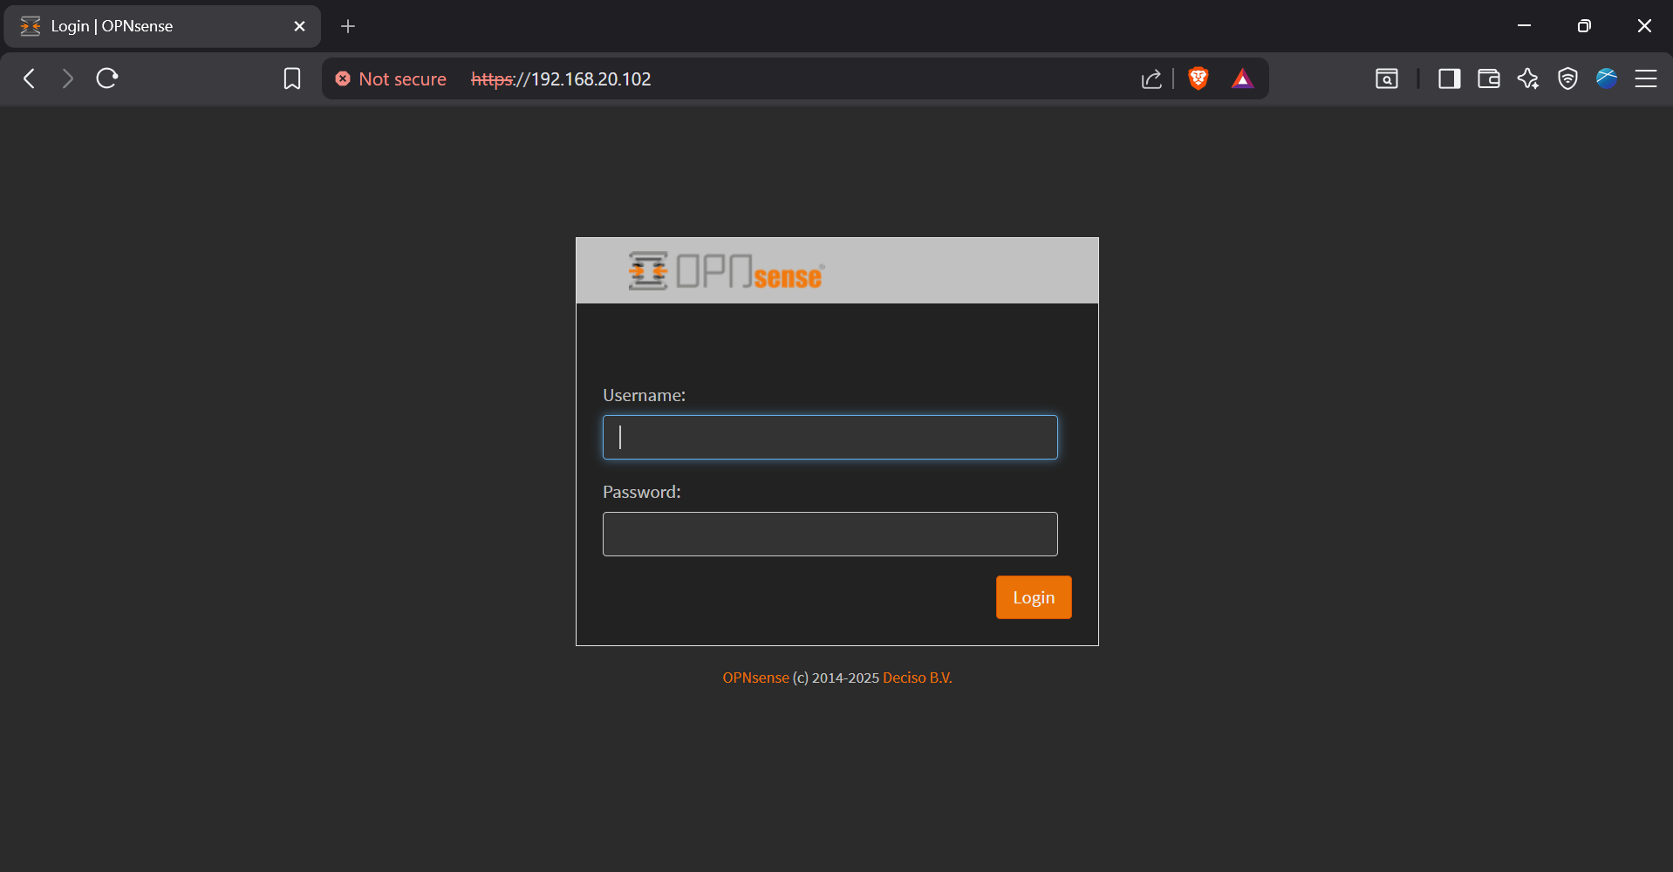Open Leo AI sparkle icon

point(1528,79)
